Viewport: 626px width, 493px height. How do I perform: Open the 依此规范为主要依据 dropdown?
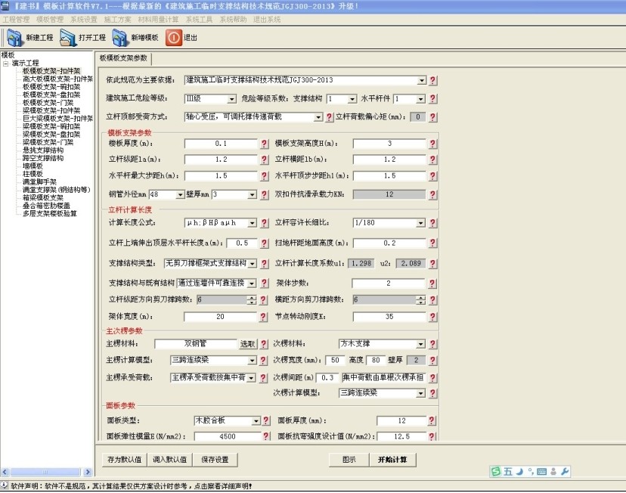(x=422, y=81)
